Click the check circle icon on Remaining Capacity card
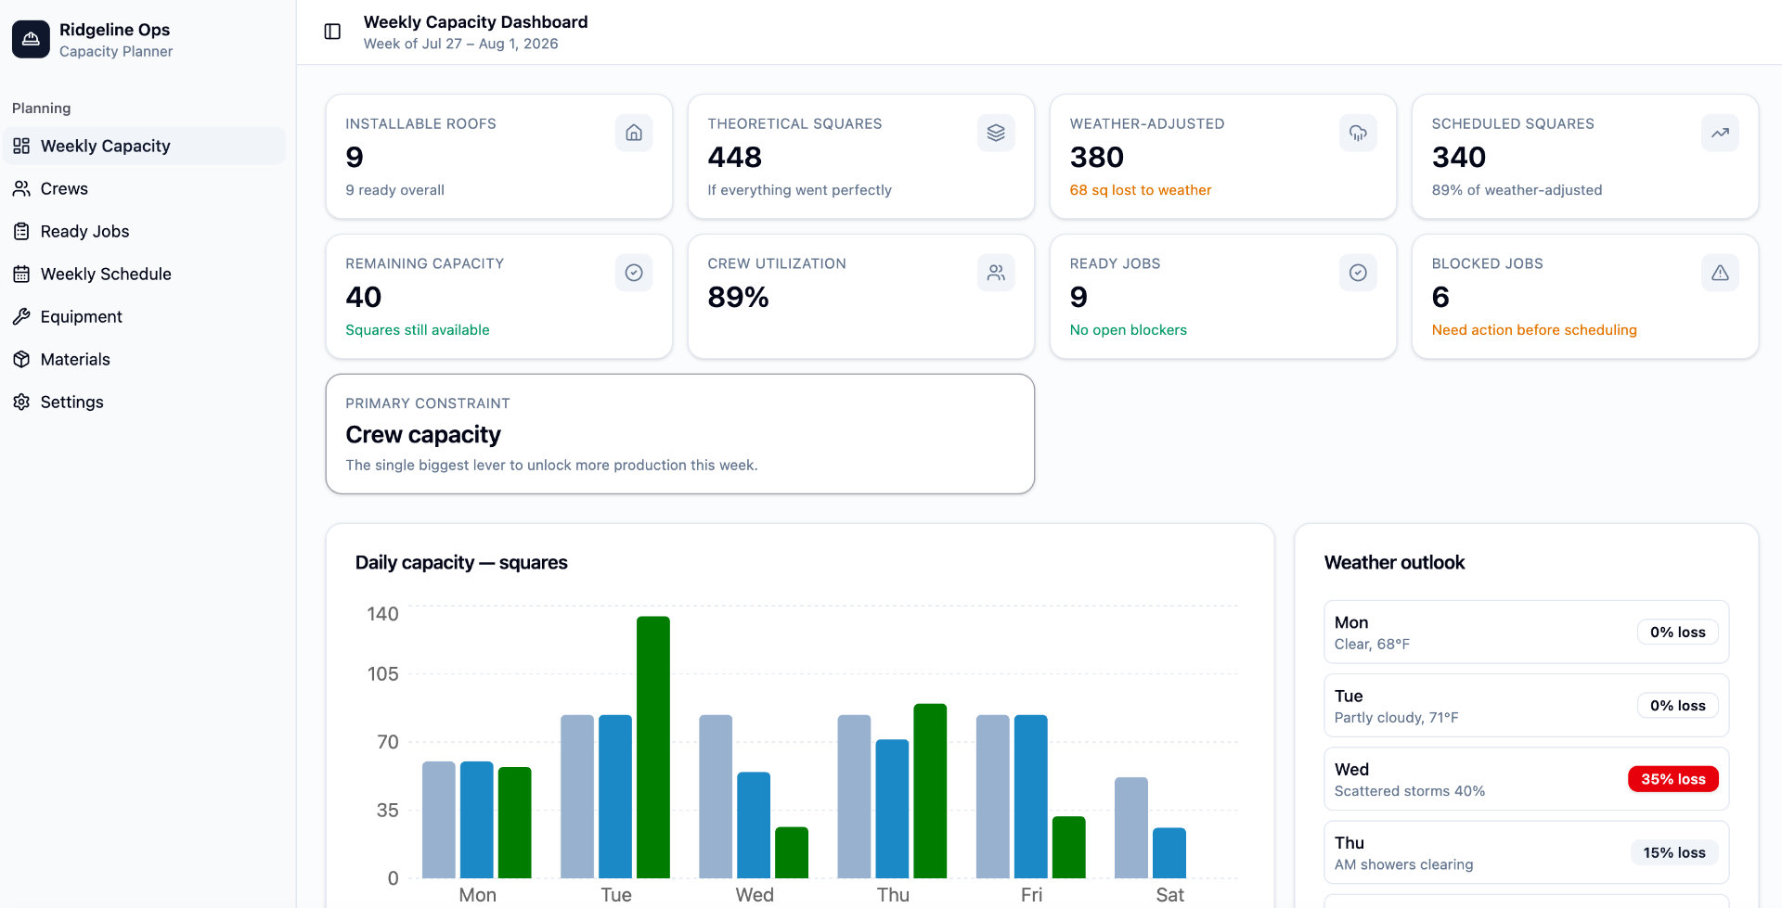The image size is (1782, 908). click(x=634, y=273)
